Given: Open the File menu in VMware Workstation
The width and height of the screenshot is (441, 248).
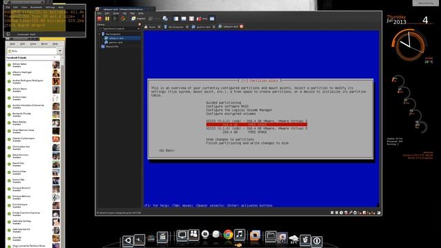Looking at the screenshot, I should (99, 13).
